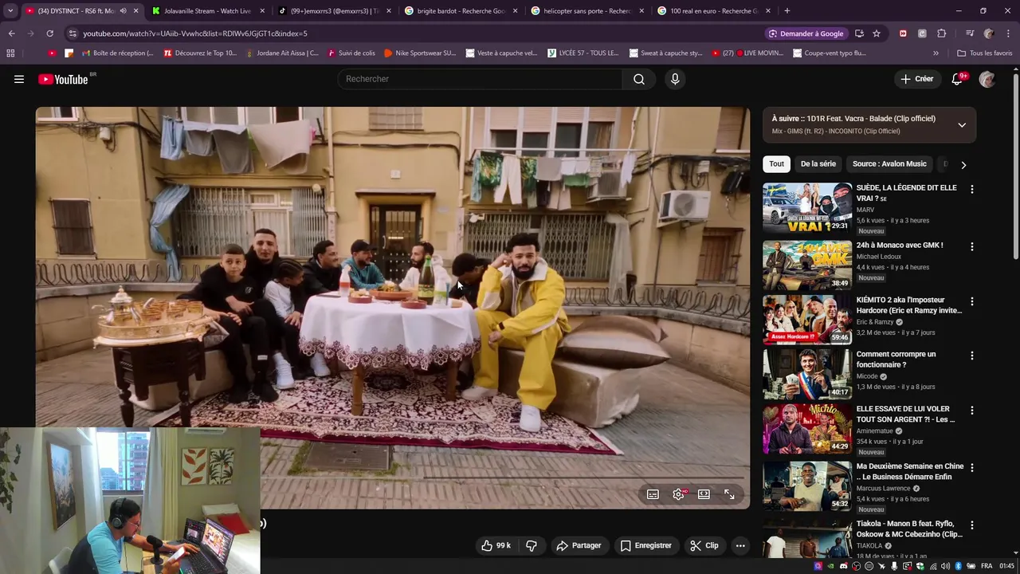1020x574 pixels.
Task: Click the address bar URL
Action: pyautogui.click(x=195, y=33)
